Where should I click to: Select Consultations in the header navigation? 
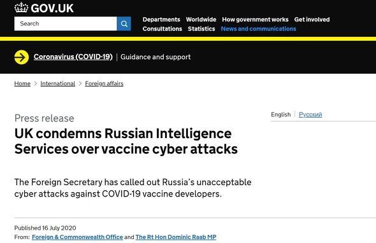coord(163,29)
